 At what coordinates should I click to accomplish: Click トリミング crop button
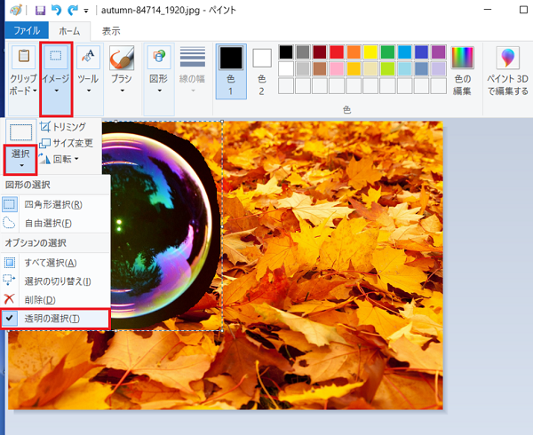point(63,127)
